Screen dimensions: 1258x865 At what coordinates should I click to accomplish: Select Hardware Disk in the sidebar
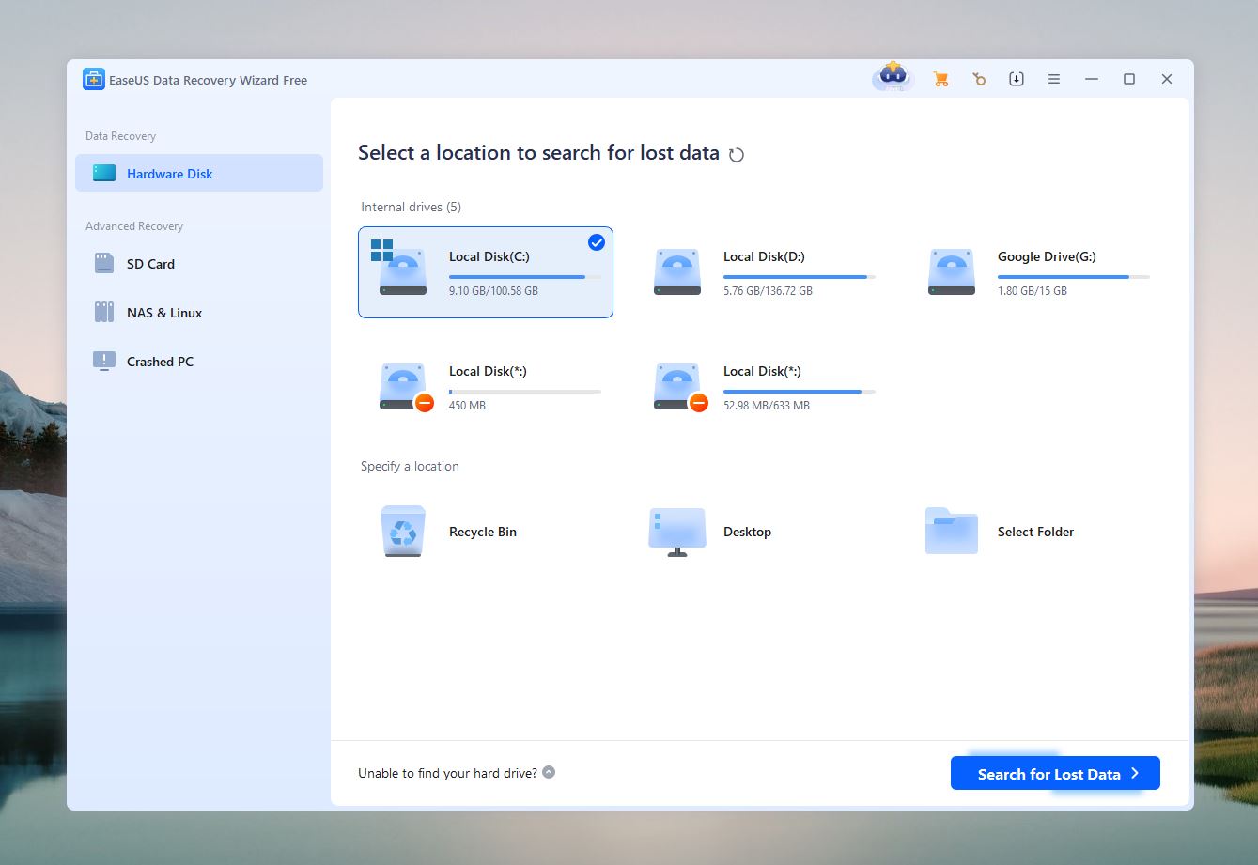(199, 173)
